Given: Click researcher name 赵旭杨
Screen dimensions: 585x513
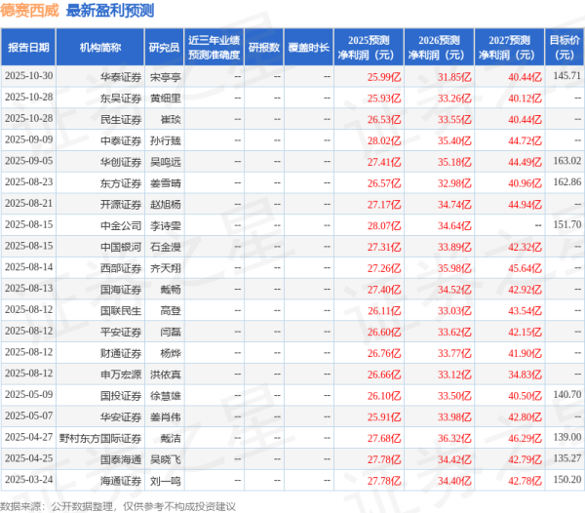Looking at the screenshot, I should pos(166,205).
